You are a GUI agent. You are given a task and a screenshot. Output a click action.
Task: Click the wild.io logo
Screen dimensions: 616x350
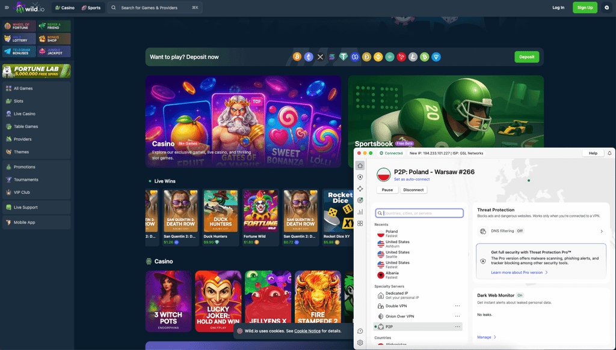pyautogui.click(x=29, y=7)
